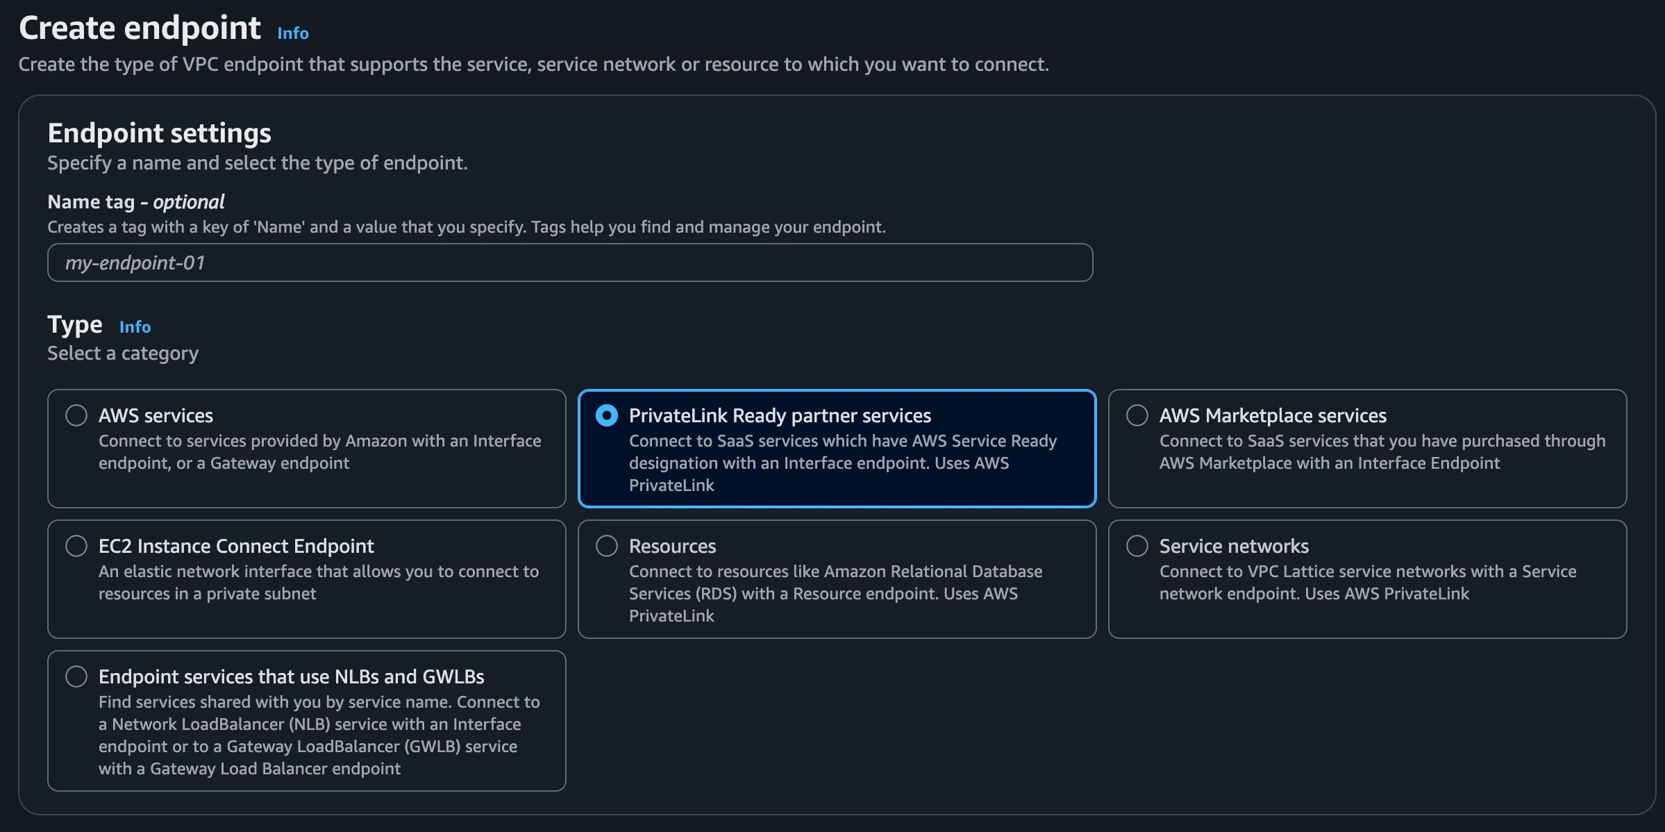This screenshot has height=832, width=1665.
Task: Select EC2 Instance Connect Endpoint radio button
Action: 76,546
